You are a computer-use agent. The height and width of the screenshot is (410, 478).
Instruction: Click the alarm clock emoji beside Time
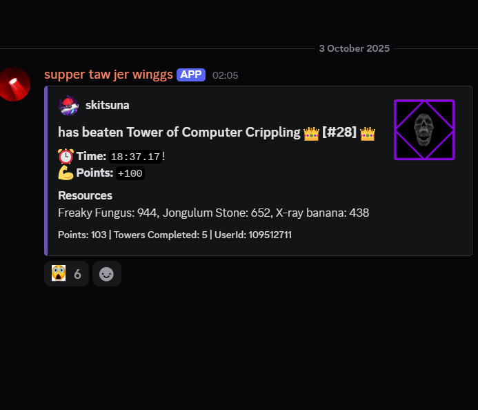tap(66, 157)
